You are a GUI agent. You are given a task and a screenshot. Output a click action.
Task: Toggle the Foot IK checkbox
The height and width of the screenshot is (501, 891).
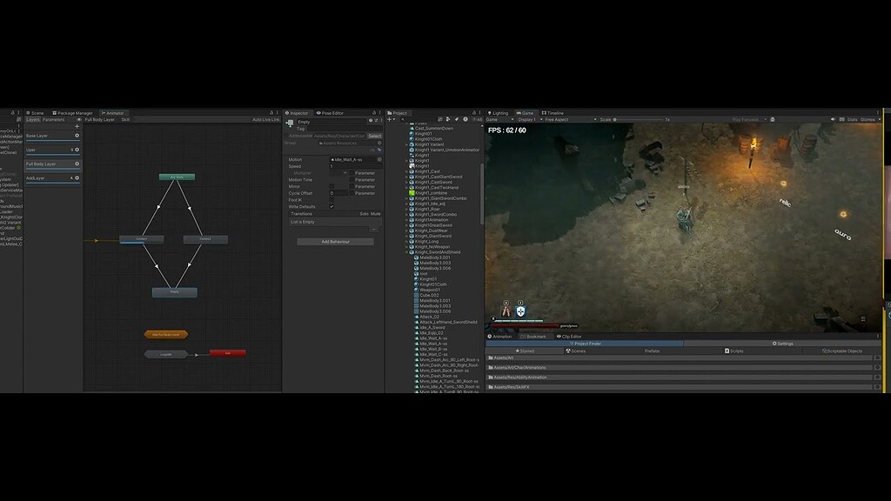(332, 198)
